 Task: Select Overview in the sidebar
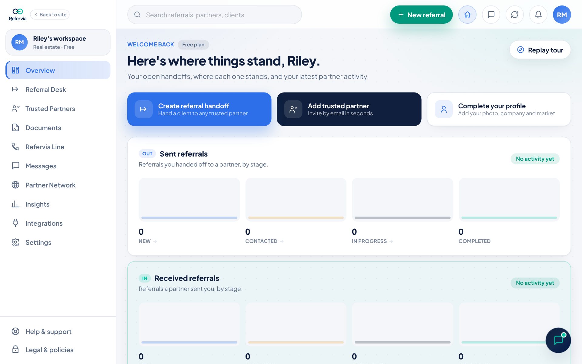point(58,70)
